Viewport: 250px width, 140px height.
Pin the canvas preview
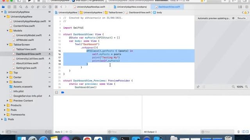coord(198,87)
